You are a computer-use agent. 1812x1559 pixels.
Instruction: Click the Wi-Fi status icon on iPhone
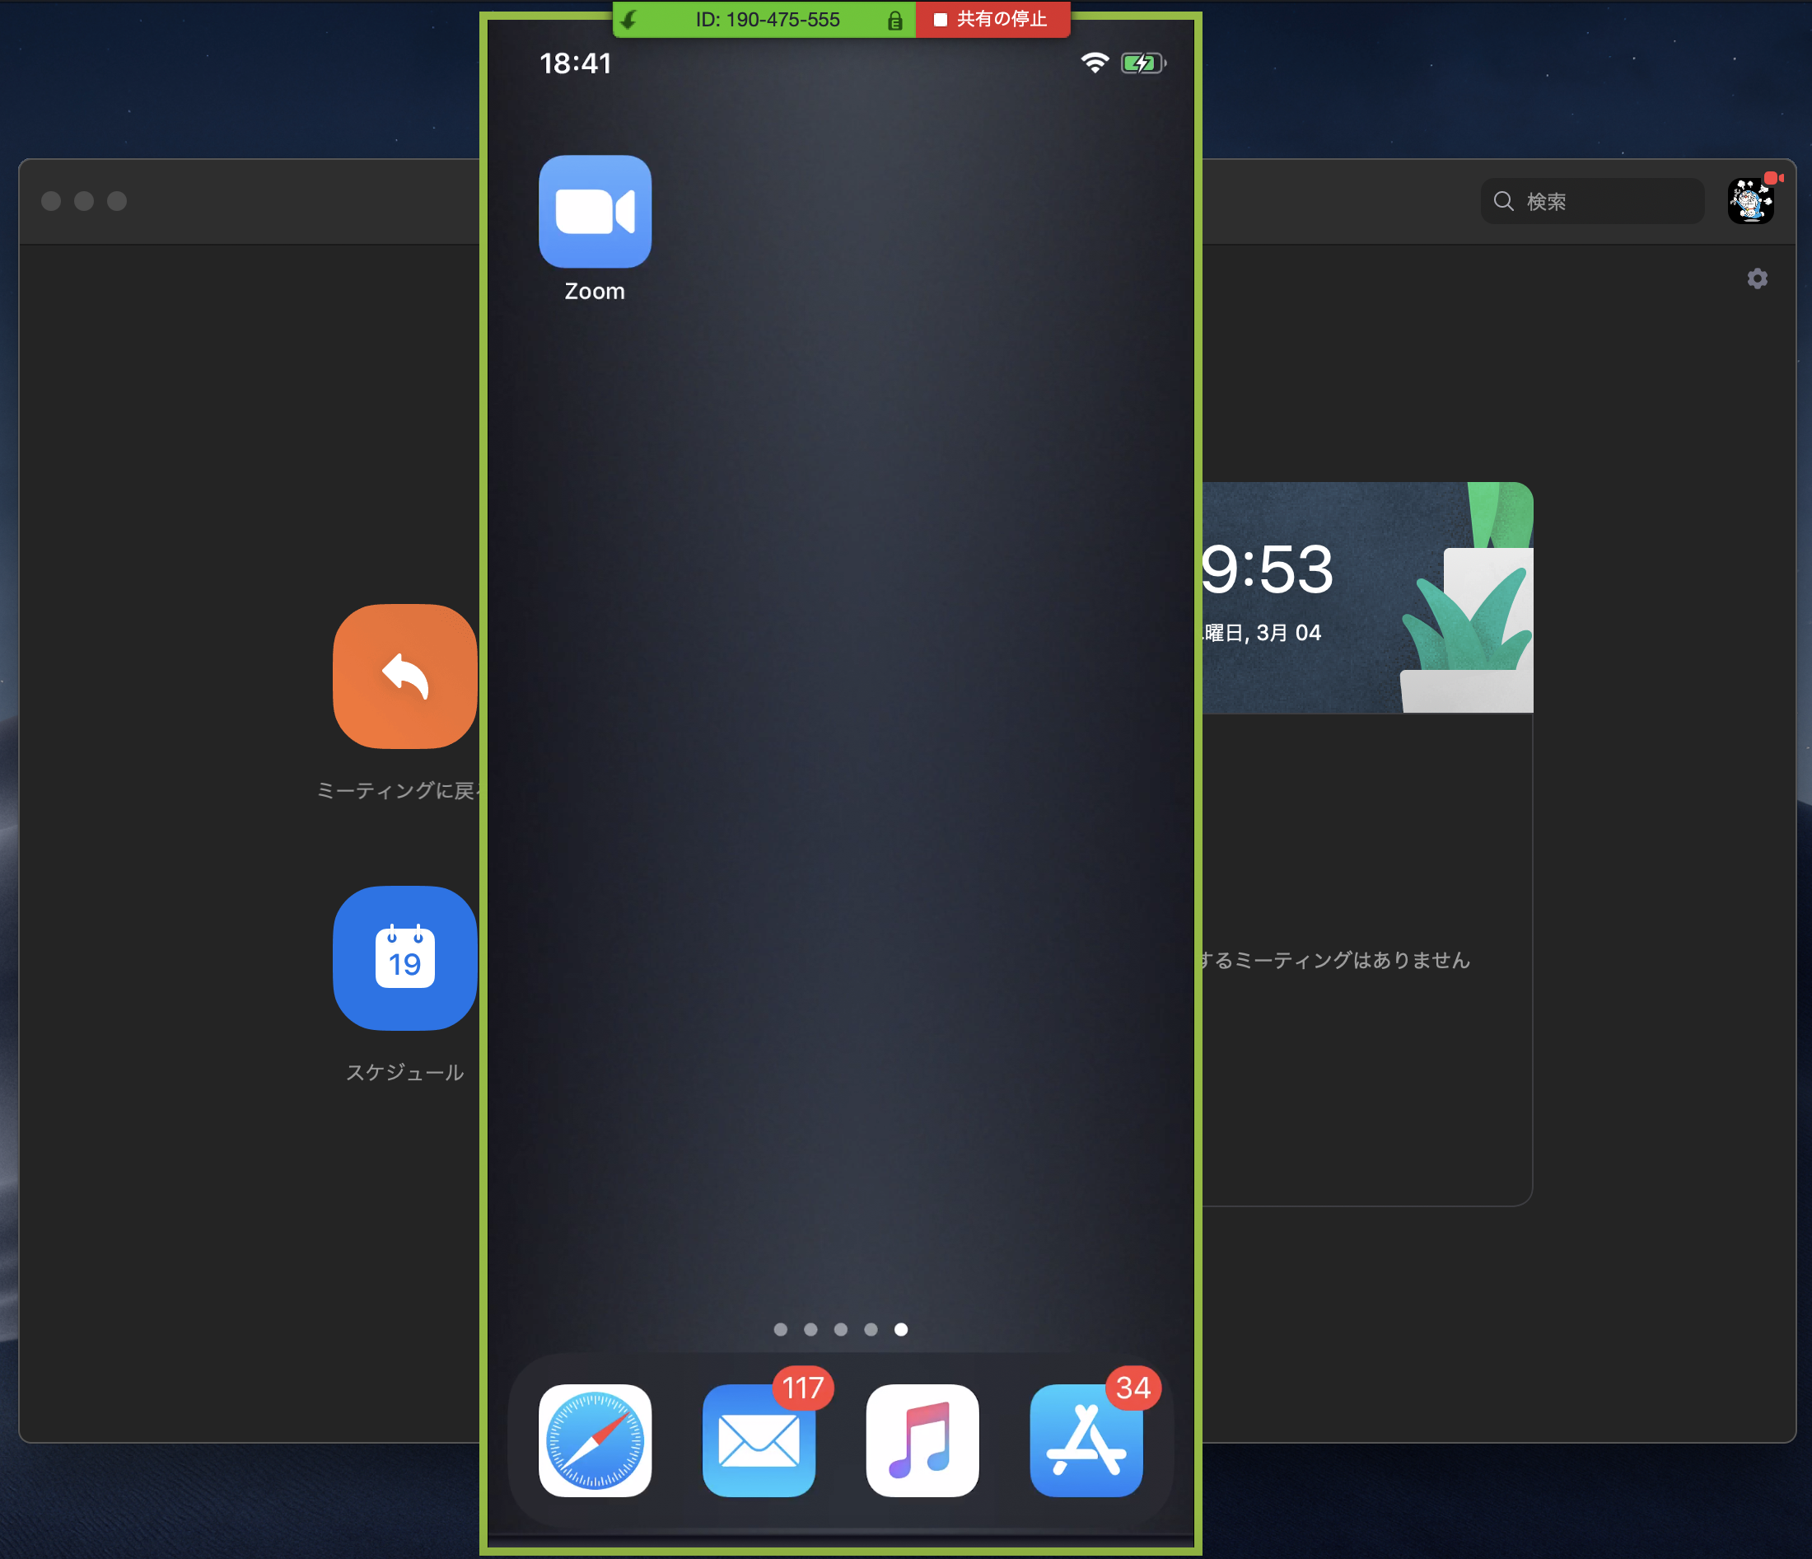tap(1095, 63)
